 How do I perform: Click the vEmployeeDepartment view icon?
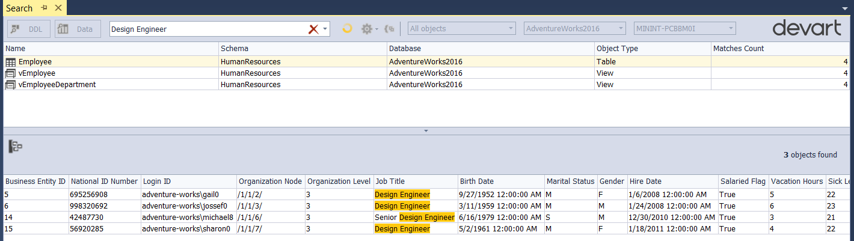click(x=11, y=84)
